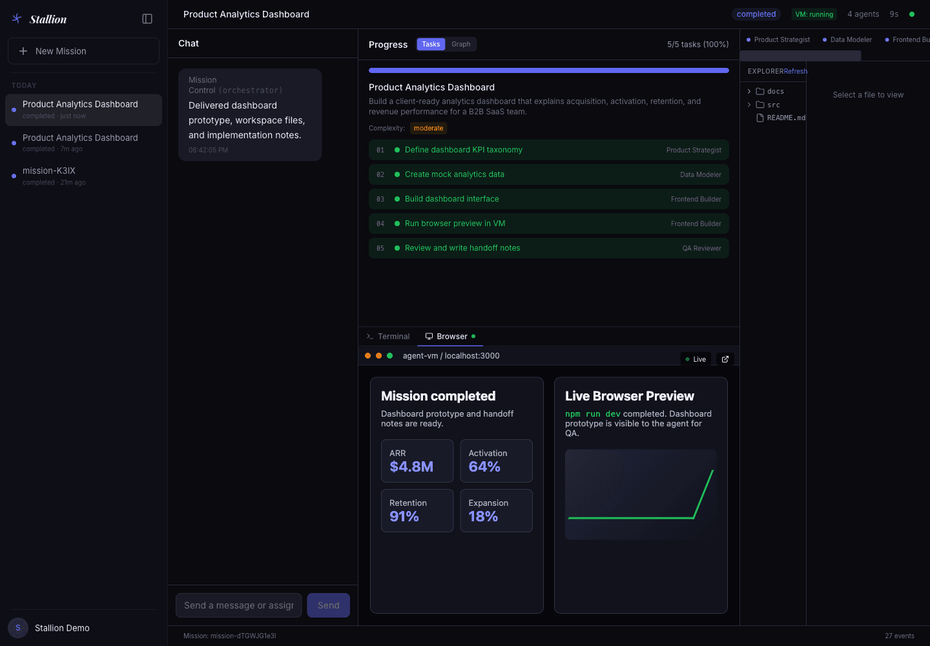Click the green status dot in top bar
Image resolution: width=930 pixels, height=646 pixels.
pyautogui.click(x=912, y=14)
